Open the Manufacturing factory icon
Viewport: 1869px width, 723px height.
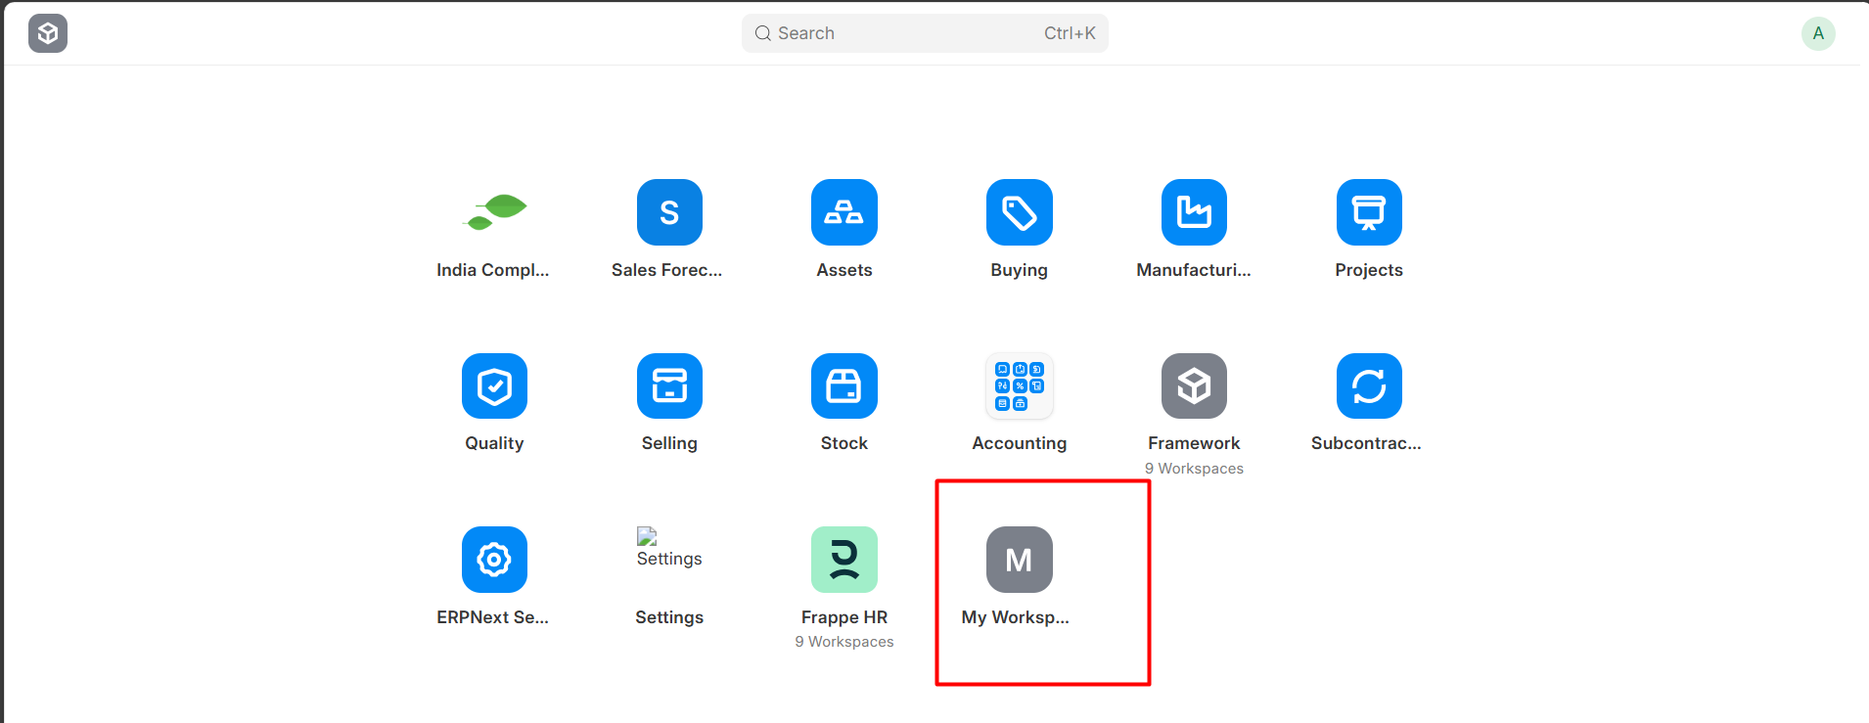click(1194, 212)
